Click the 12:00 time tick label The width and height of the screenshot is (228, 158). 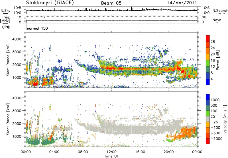(x=111, y=152)
